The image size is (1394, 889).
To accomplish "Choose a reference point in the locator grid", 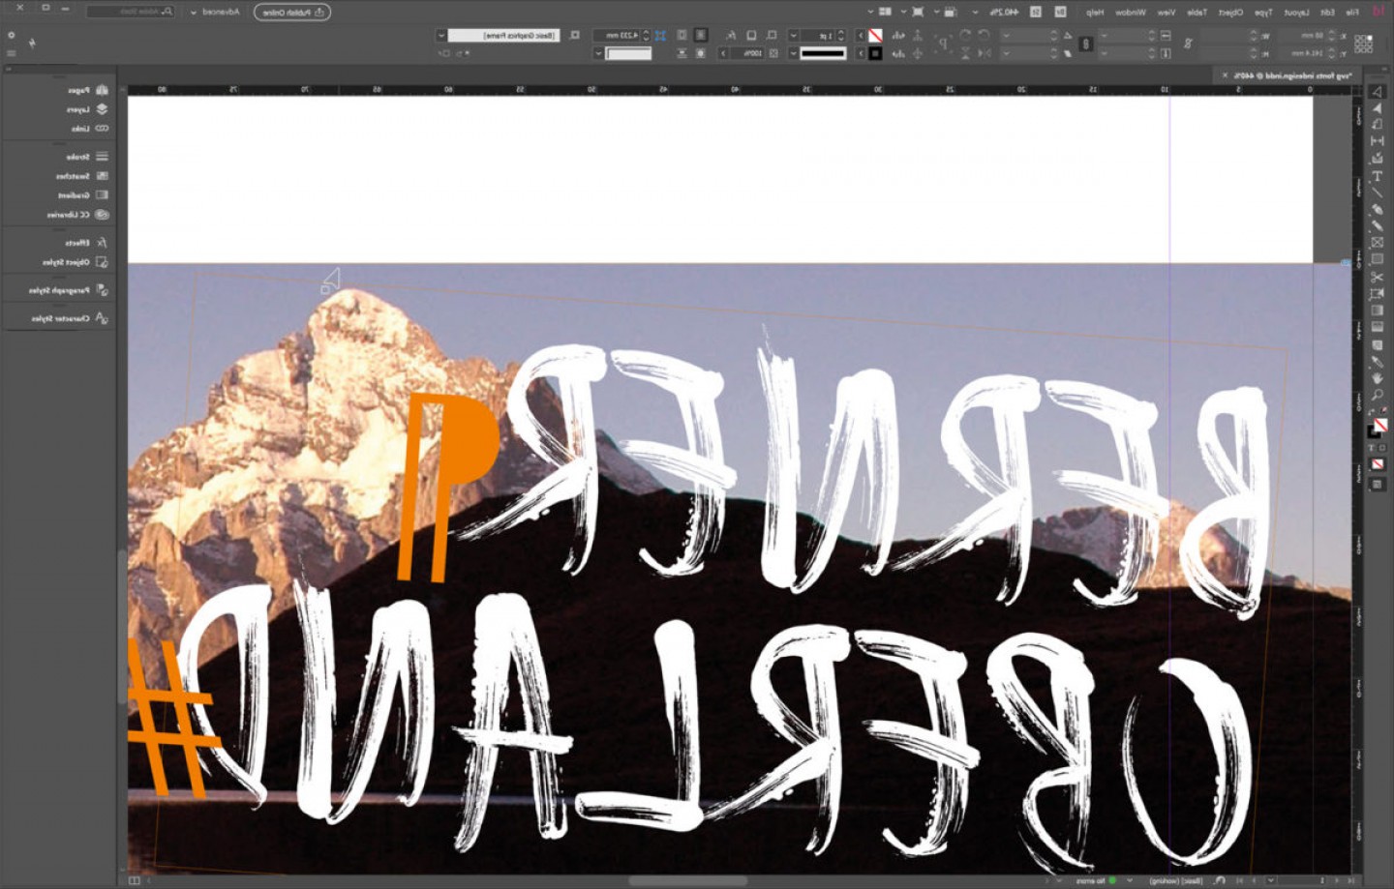I will point(1364,44).
